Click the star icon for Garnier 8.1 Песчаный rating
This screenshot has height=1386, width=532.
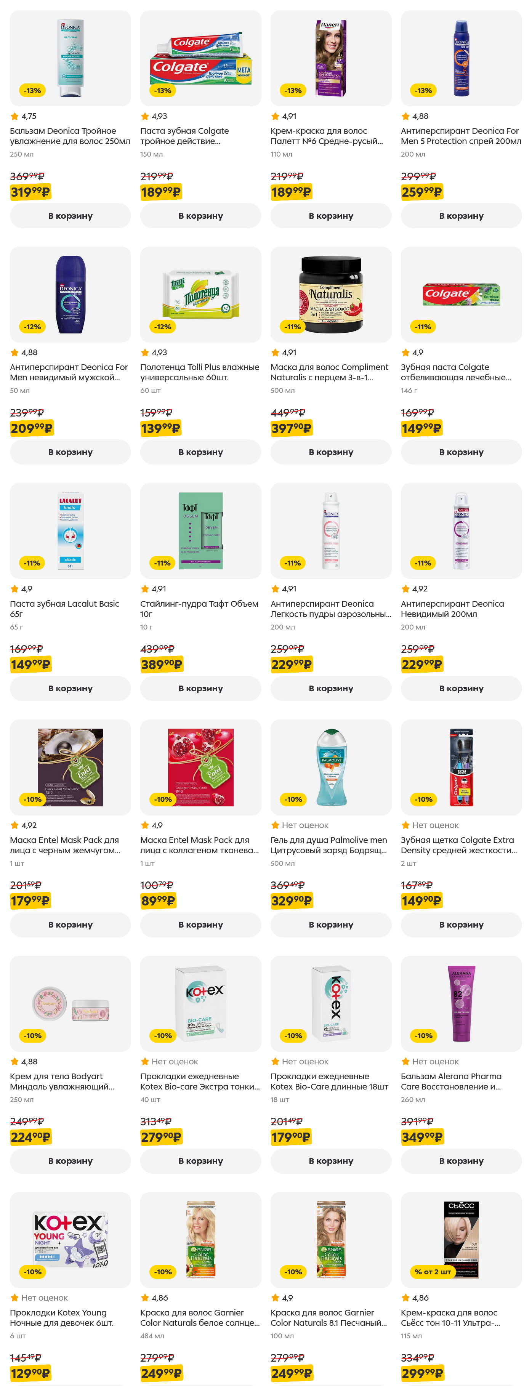point(275,1298)
